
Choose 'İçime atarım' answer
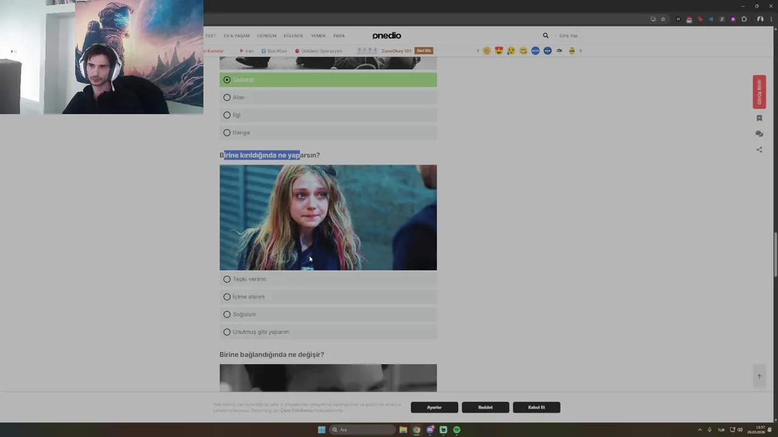(328, 297)
